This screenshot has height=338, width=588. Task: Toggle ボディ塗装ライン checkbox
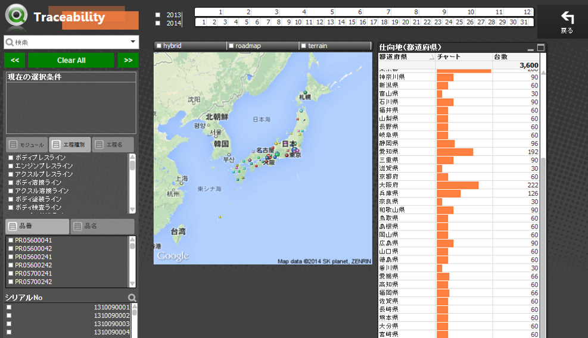pos(11,199)
